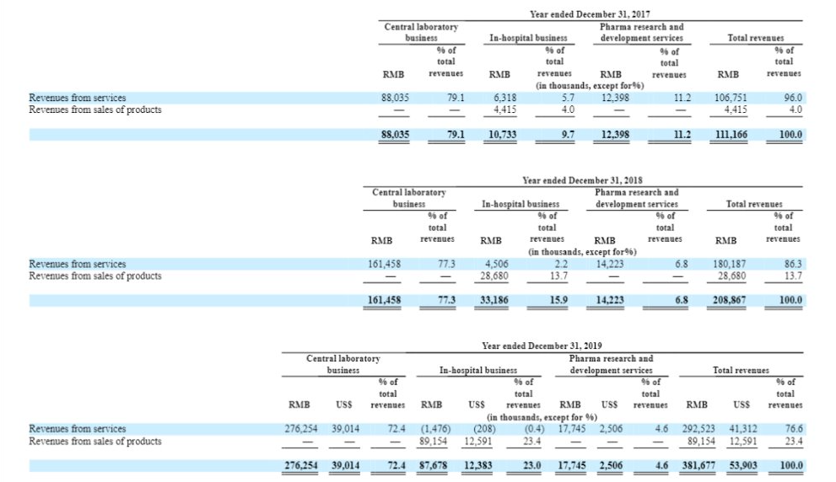Click the 23.0 percentage in 2019 totals

coord(532,465)
